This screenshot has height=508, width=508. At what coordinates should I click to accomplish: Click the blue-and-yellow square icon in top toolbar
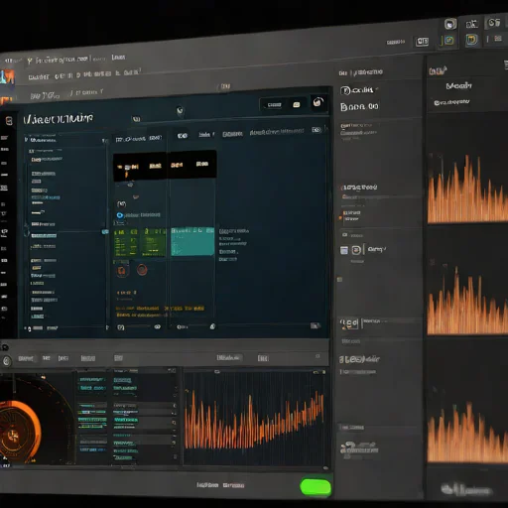(x=448, y=41)
